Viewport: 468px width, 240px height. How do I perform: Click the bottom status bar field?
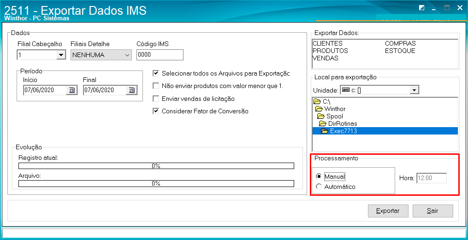coord(234,233)
